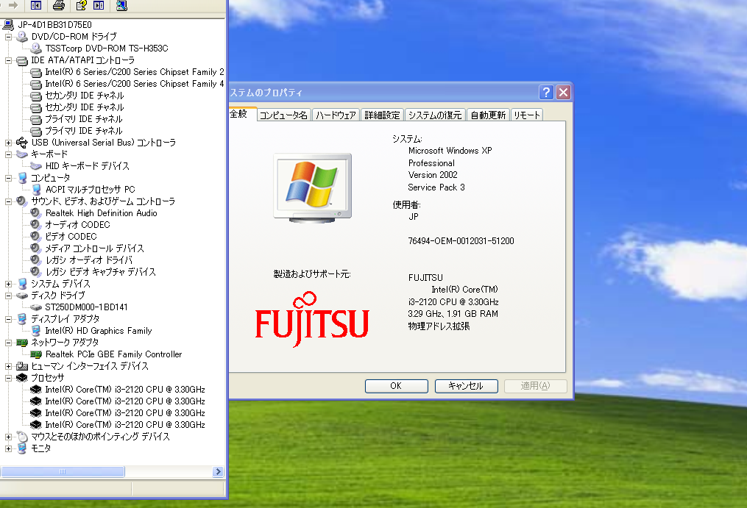Click the ネットワーク アダプタ category icon
The width and height of the screenshot is (747, 508).
(x=22, y=343)
